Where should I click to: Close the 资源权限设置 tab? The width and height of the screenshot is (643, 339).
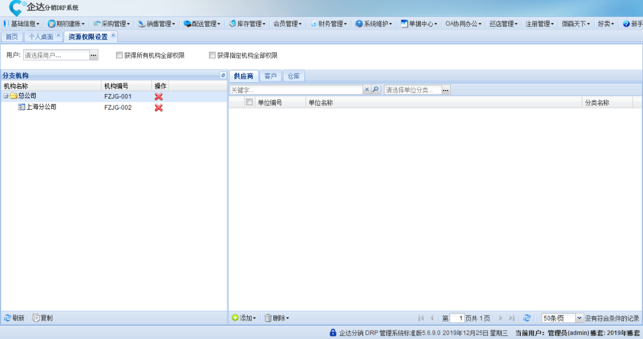tap(113, 35)
